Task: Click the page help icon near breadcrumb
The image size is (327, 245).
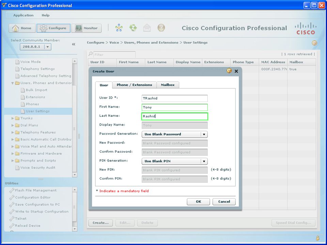Action: point(314,43)
